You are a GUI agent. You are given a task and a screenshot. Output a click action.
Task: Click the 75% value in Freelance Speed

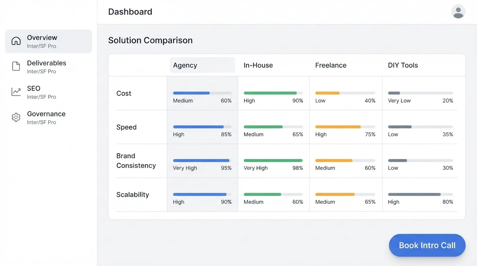370,134
